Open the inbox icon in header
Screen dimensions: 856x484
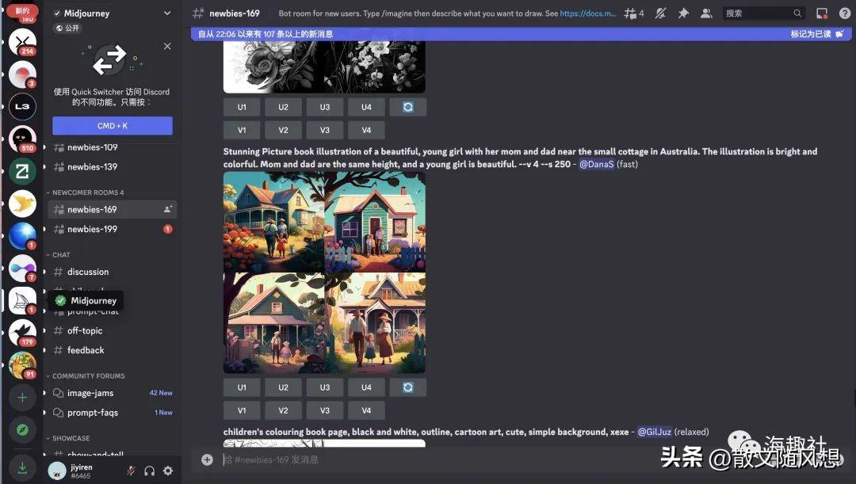tap(822, 13)
